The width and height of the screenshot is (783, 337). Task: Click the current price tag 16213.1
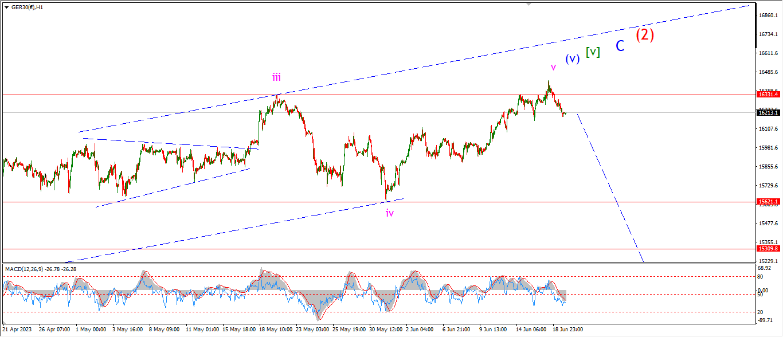click(768, 112)
